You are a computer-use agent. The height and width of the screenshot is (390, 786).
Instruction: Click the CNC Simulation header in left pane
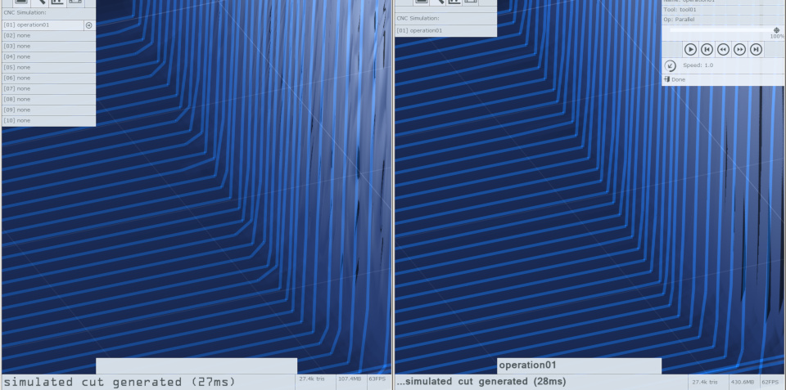48,12
